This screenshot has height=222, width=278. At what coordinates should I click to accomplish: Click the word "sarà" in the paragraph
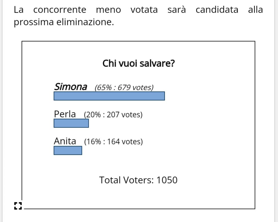pos(177,10)
